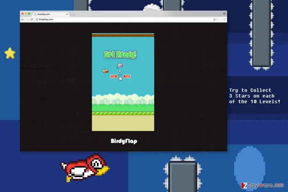Click the BirdyFlap logo text
Viewport: 288px width, 192px height.
pos(124,141)
